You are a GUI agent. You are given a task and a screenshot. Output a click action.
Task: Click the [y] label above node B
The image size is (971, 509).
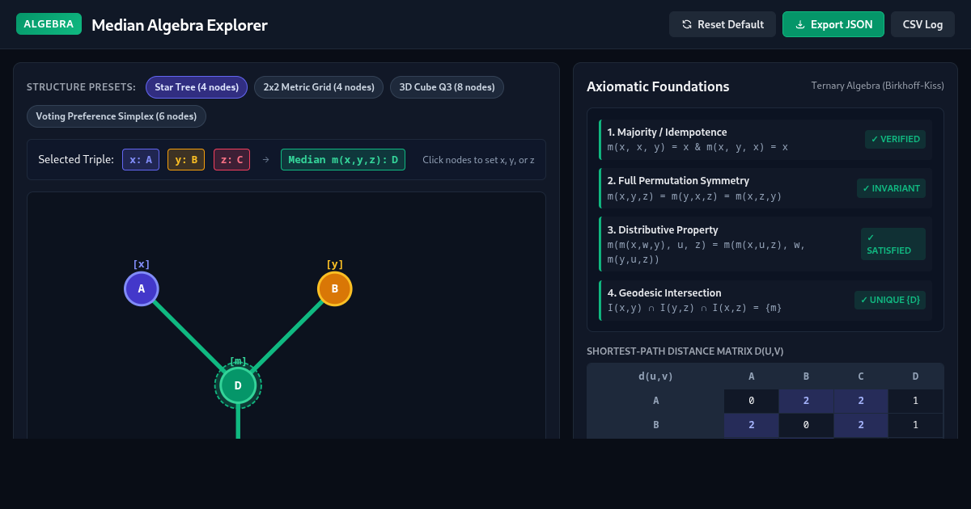[334, 264]
